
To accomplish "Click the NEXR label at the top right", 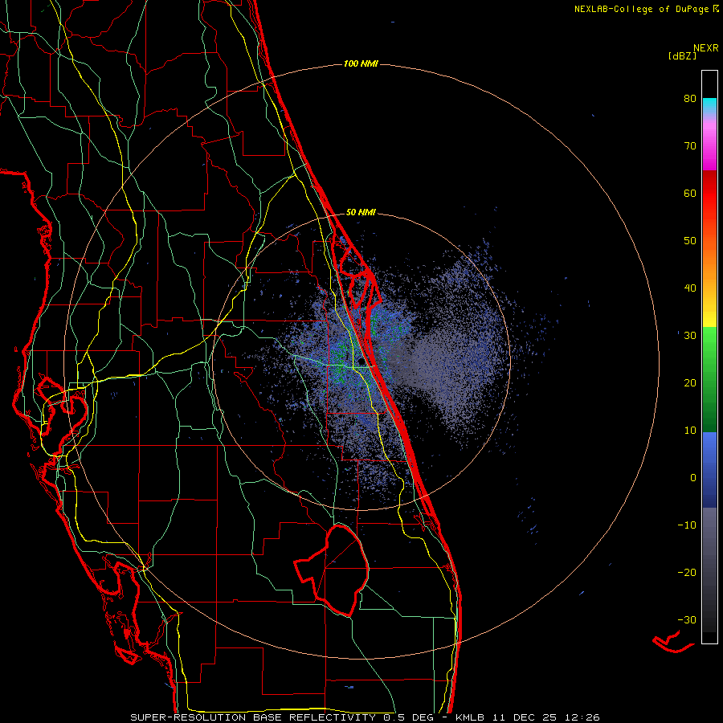I will coord(705,48).
